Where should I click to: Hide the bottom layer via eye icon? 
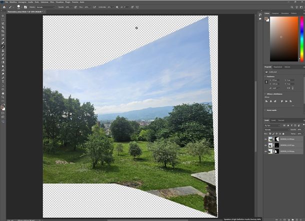click(265, 151)
